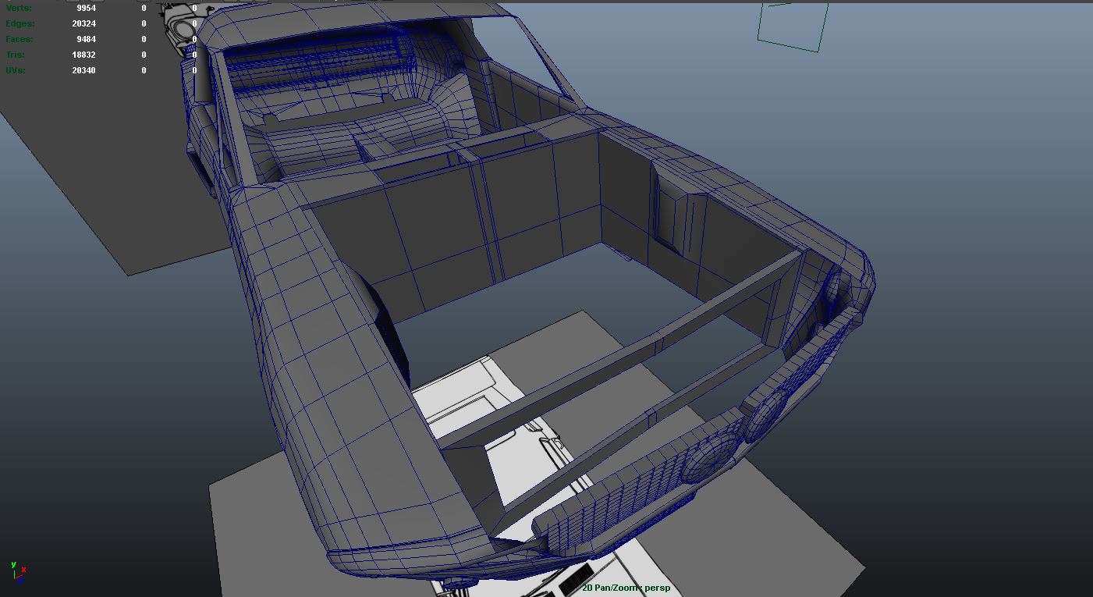Select the green wireframe camera object
Image resolution: width=1093 pixels, height=597 pixels.
793,26
